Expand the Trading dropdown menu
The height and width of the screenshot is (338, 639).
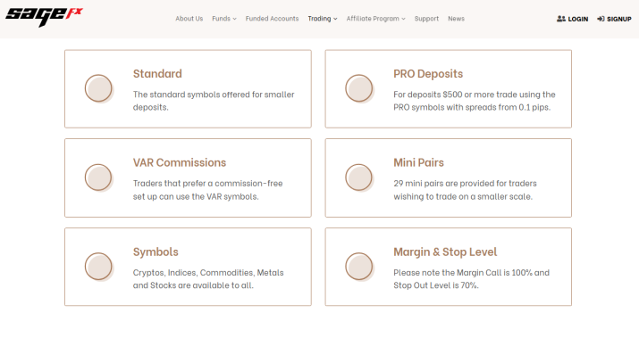pos(323,19)
